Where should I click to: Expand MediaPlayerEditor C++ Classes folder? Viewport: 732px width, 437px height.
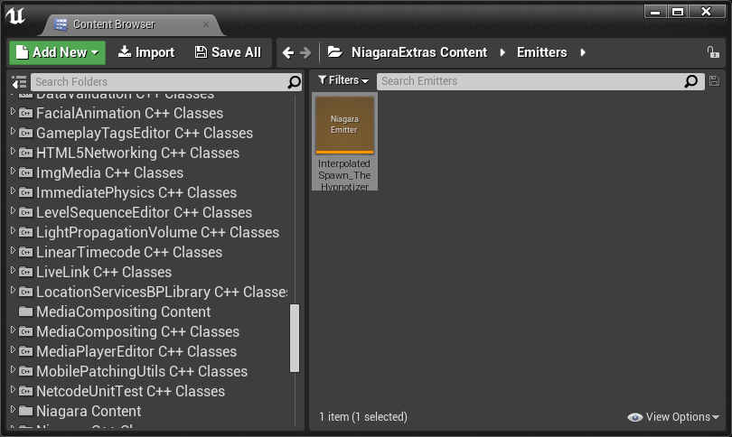13,349
